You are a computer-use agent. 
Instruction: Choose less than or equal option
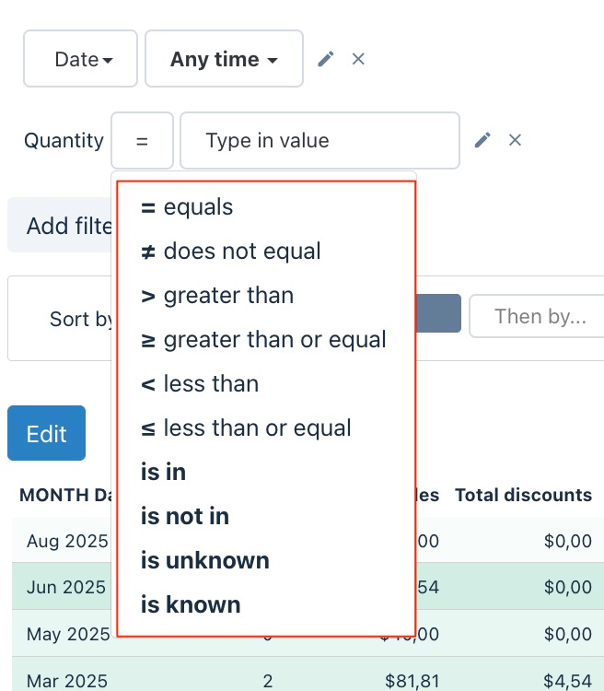246,428
